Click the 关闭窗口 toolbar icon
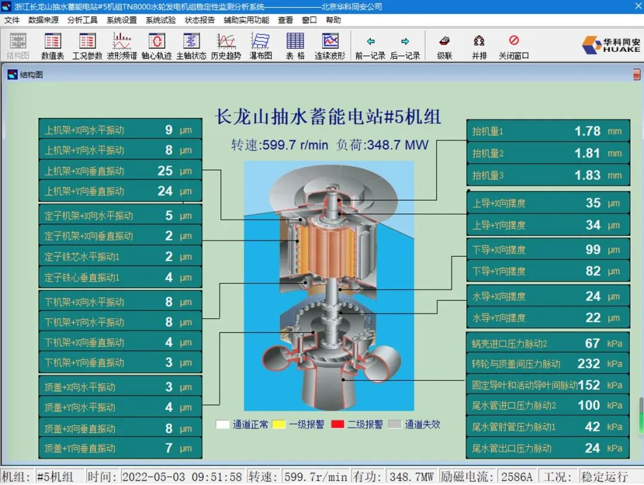 tap(513, 48)
